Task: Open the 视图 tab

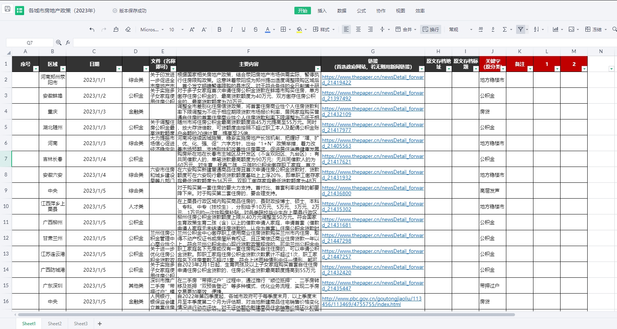Action: (401, 11)
